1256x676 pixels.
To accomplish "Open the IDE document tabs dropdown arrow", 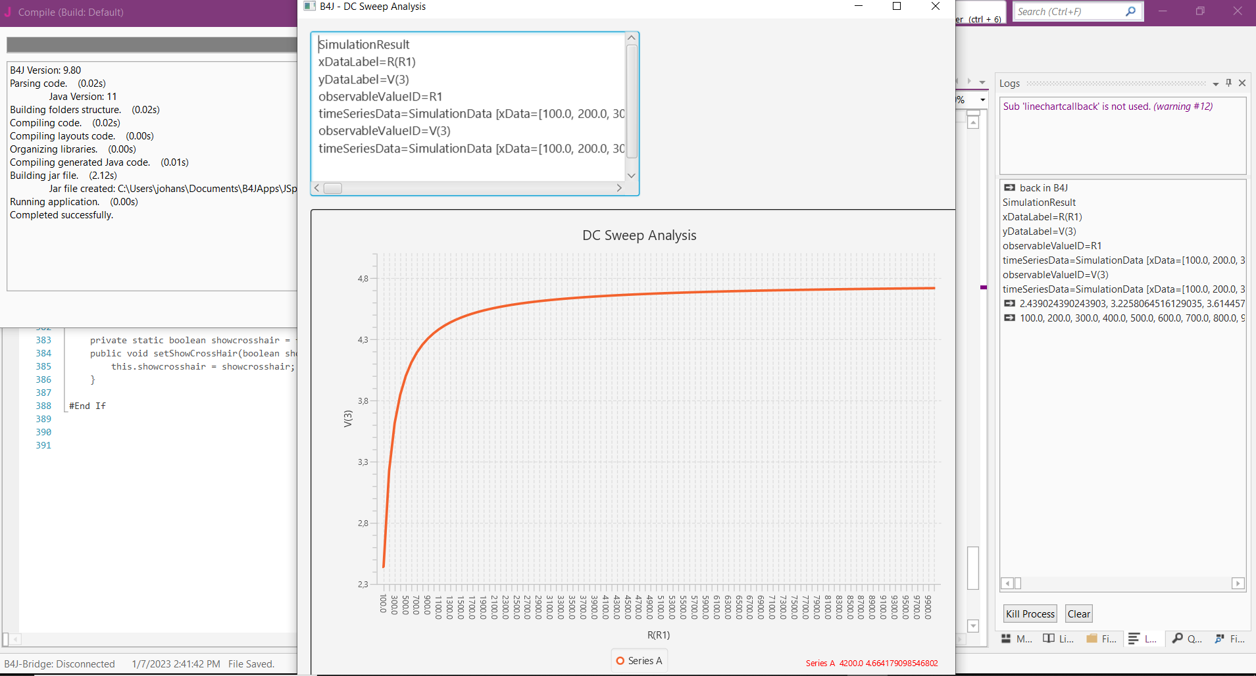I will tap(982, 82).
